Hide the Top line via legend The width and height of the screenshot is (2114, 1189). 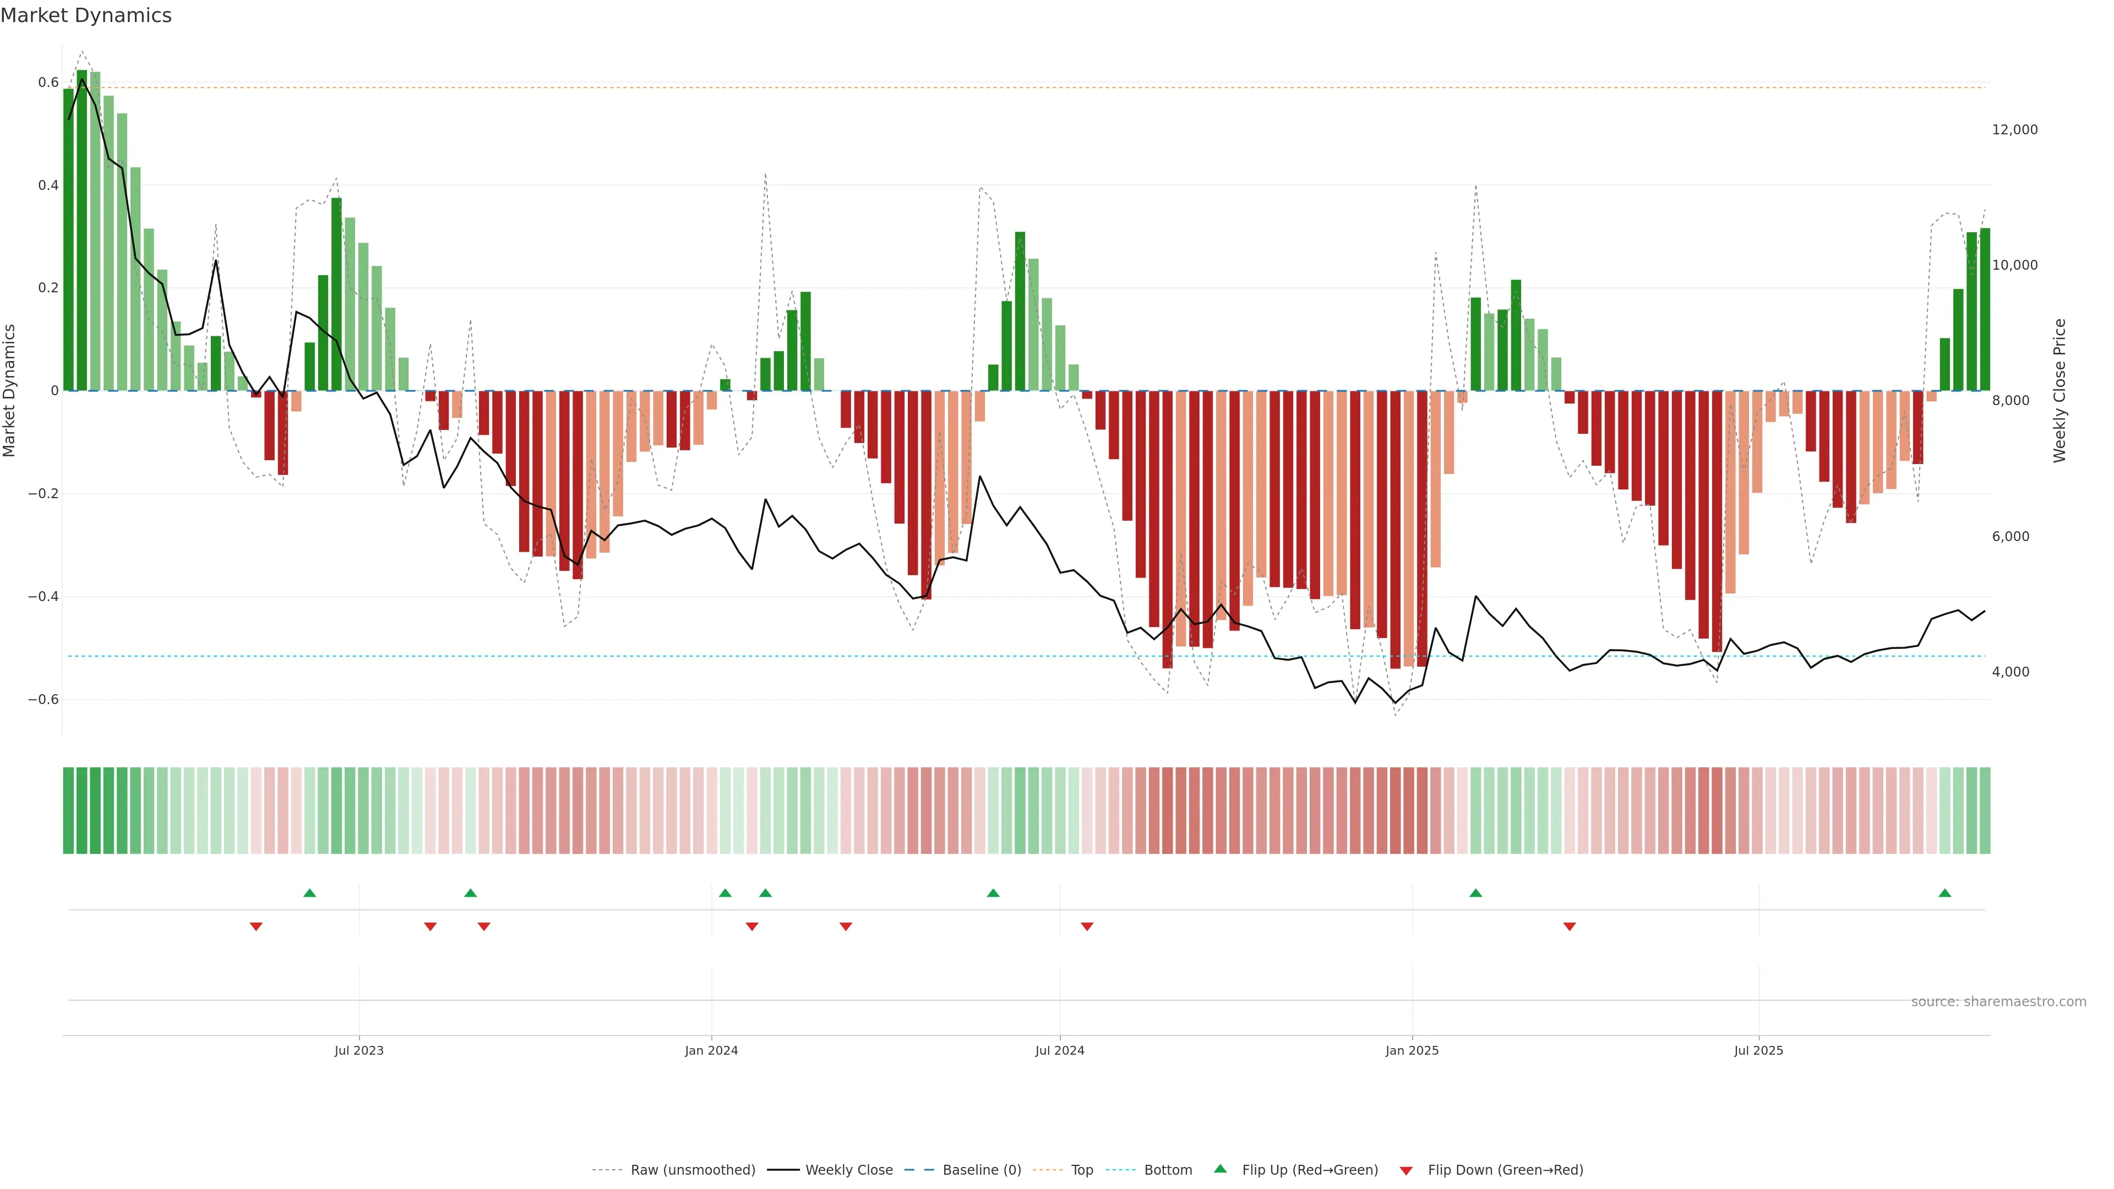coord(1082,1169)
